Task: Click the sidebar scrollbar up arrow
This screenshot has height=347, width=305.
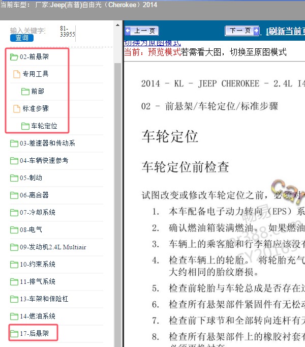Action: pyautogui.click(x=117, y=25)
